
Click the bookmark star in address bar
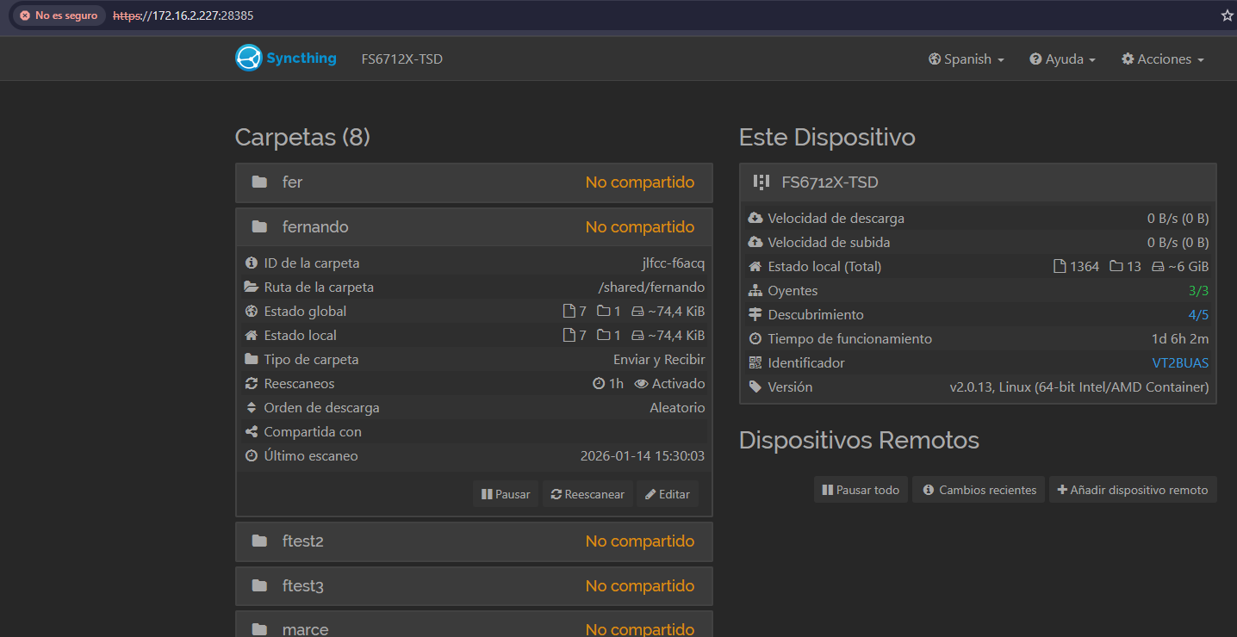pyautogui.click(x=1227, y=15)
